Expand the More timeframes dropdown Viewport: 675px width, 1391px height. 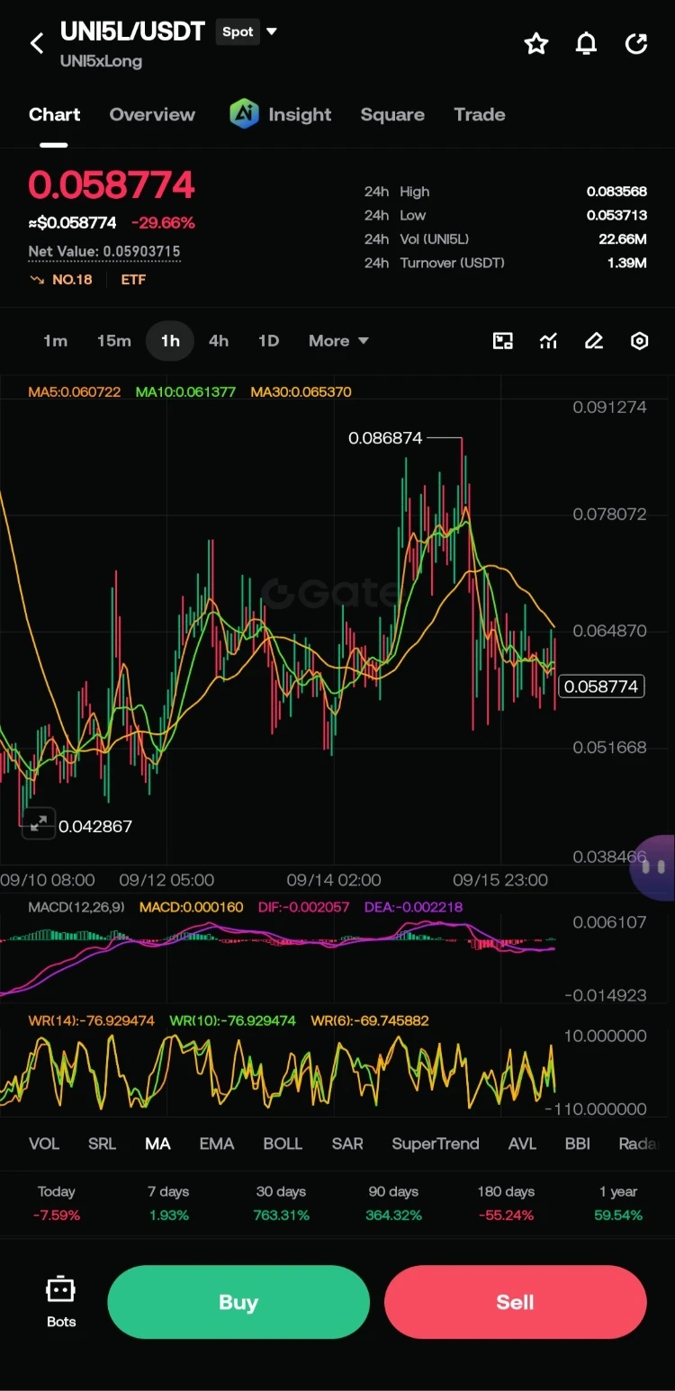pyautogui.click(x=338, y=341)
